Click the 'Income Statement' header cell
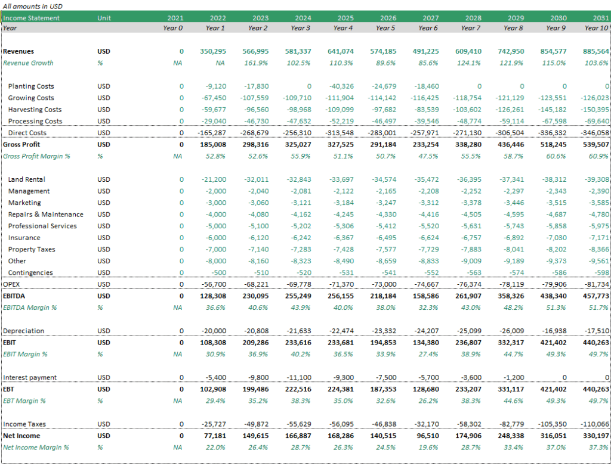This screenshot has width=611, height=466. pos(31,18)
